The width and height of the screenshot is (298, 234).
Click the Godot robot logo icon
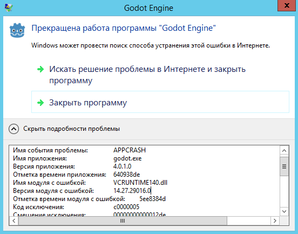point(17,30)
